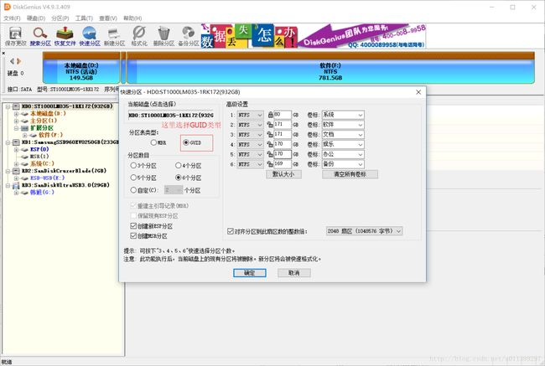Toggle the lock icon on partition row 1
The width and height of the screenshot is (545, 366).
(270, 115)
